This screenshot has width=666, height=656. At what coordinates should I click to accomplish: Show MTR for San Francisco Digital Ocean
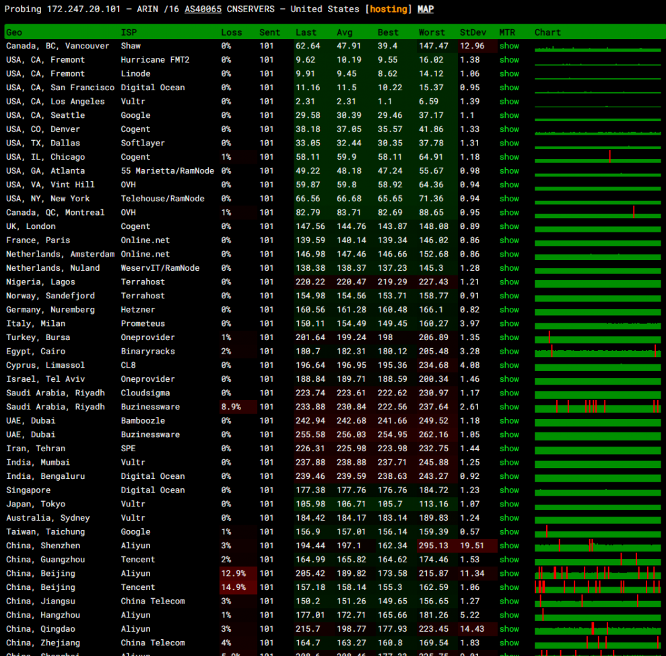tap(509, 88)
